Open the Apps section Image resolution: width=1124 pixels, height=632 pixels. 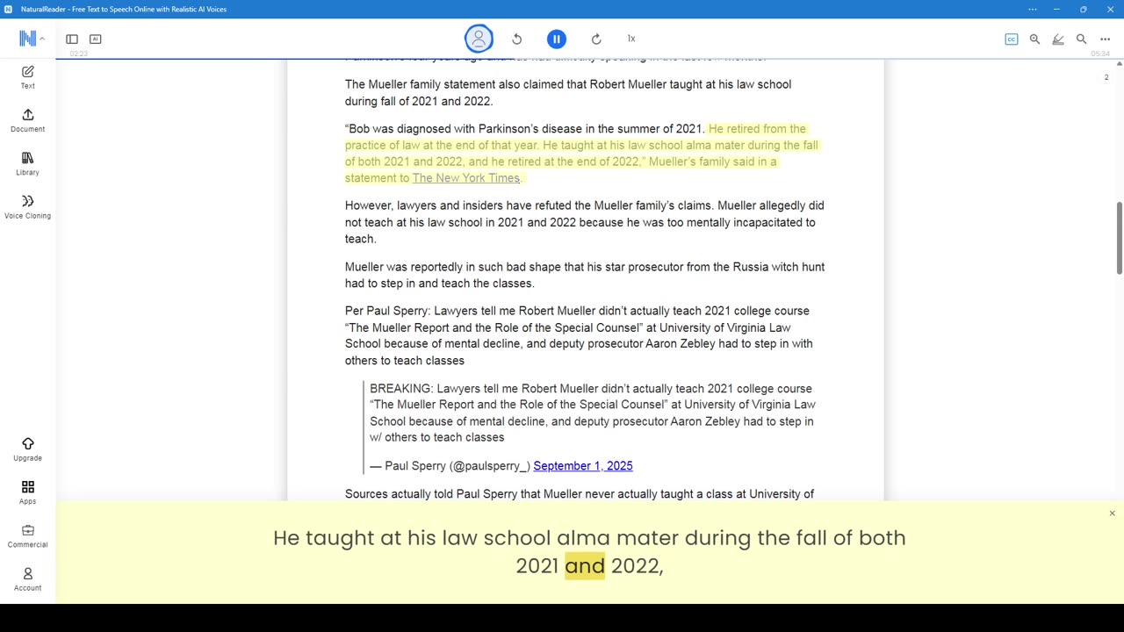tap(28, 492)
